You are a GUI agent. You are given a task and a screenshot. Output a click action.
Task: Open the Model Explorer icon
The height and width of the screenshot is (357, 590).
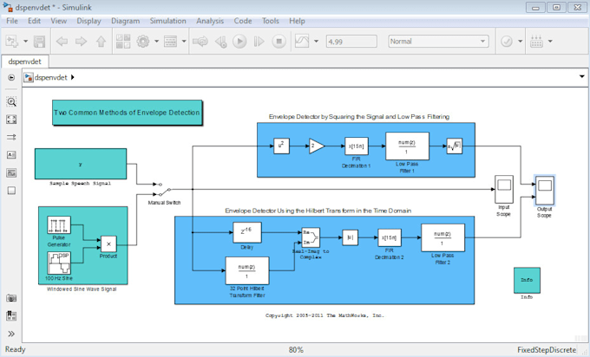(x=170, y=42)
